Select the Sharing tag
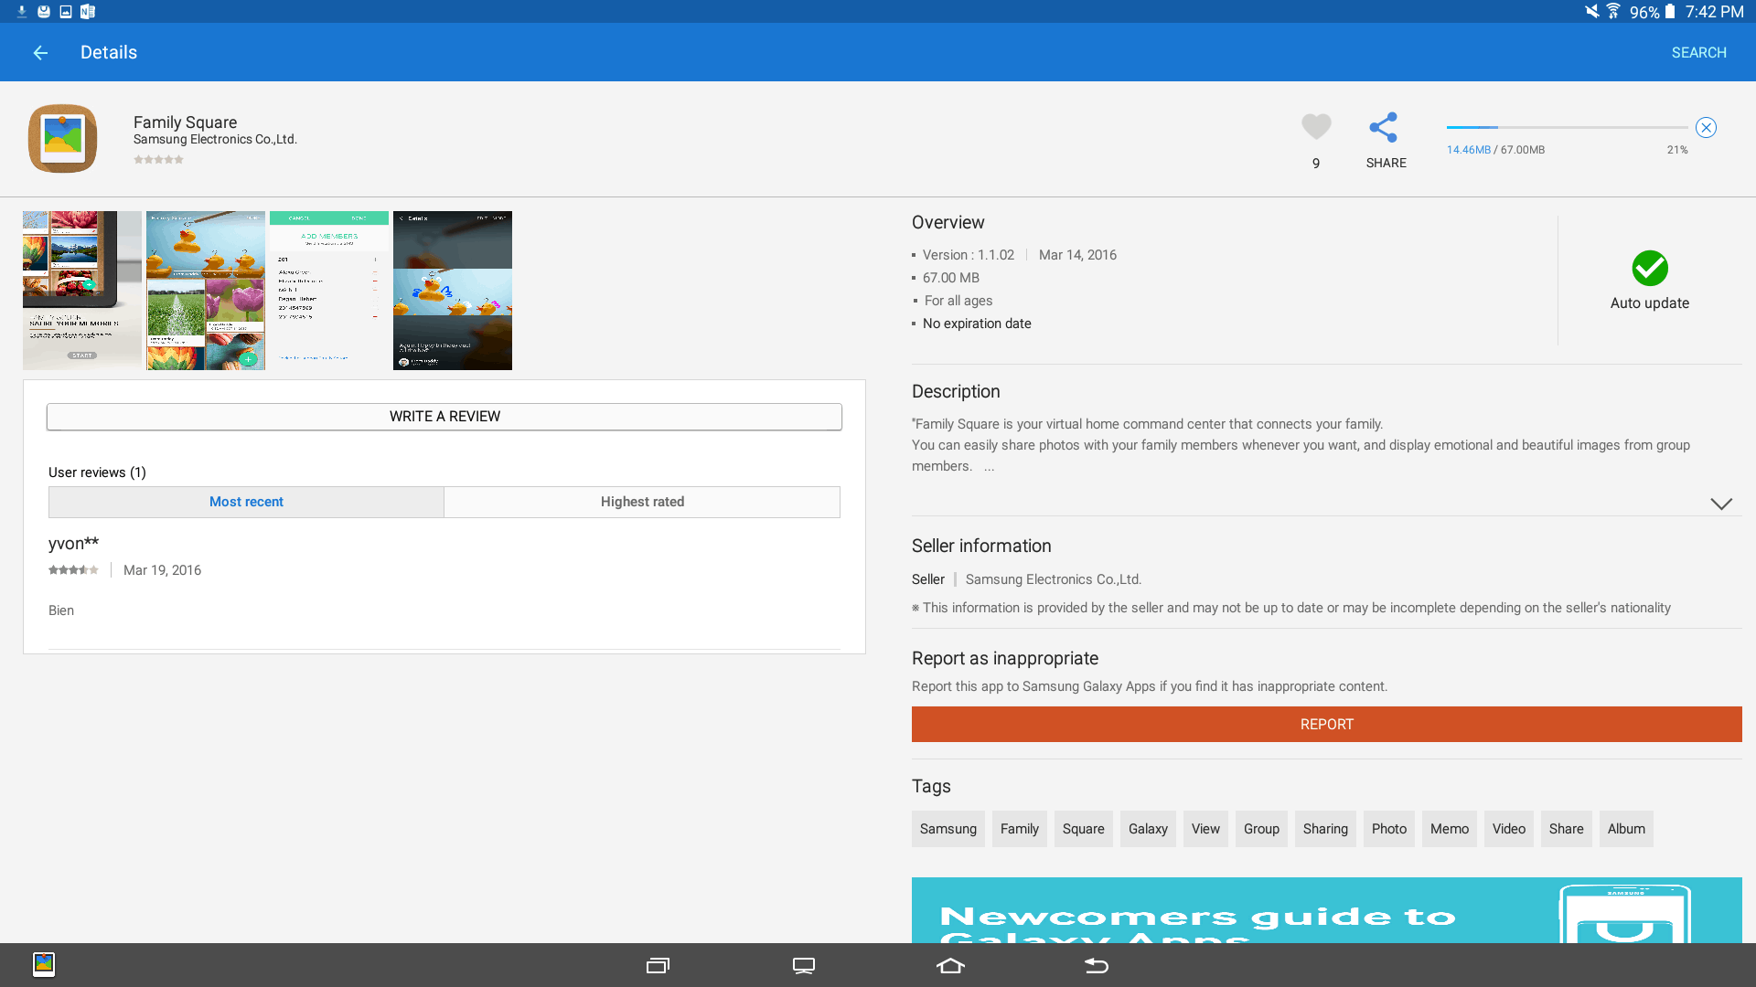 point(1325,829)
